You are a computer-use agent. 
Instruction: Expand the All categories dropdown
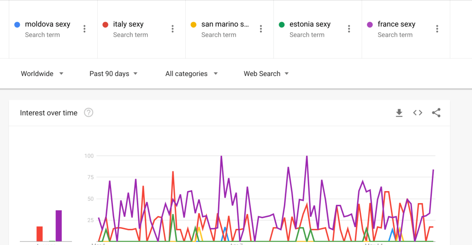click(x=191, y=74)
